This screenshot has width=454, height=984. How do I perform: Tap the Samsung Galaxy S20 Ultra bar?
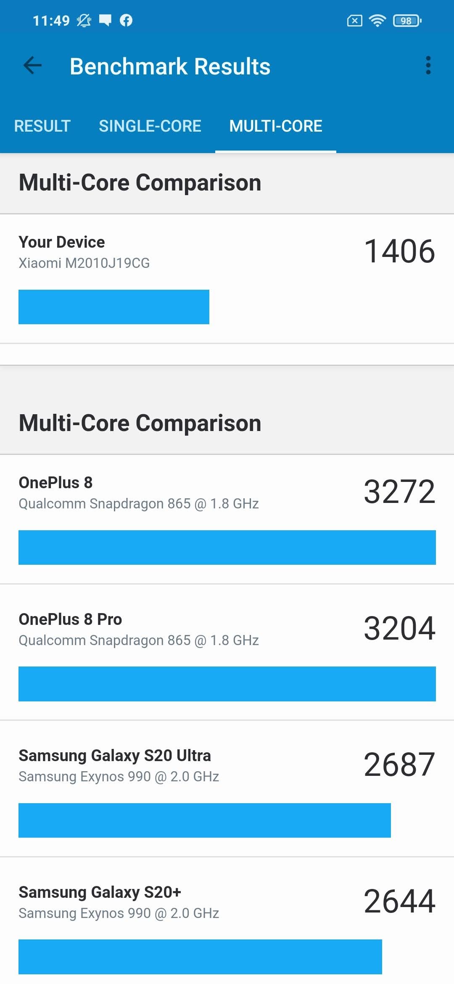click(205, 820)
